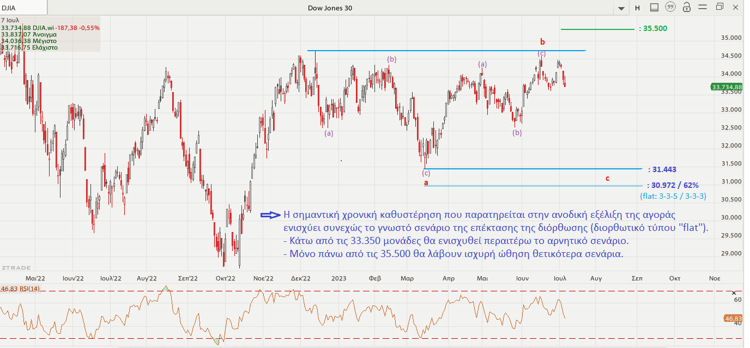This screenshot has height=348, width=750.
Task: Close the RSI indicator panel
Action: coord(734,293)
